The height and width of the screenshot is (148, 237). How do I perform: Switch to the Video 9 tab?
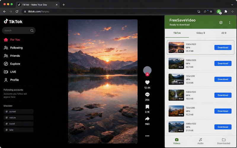(x=201, y=33)
